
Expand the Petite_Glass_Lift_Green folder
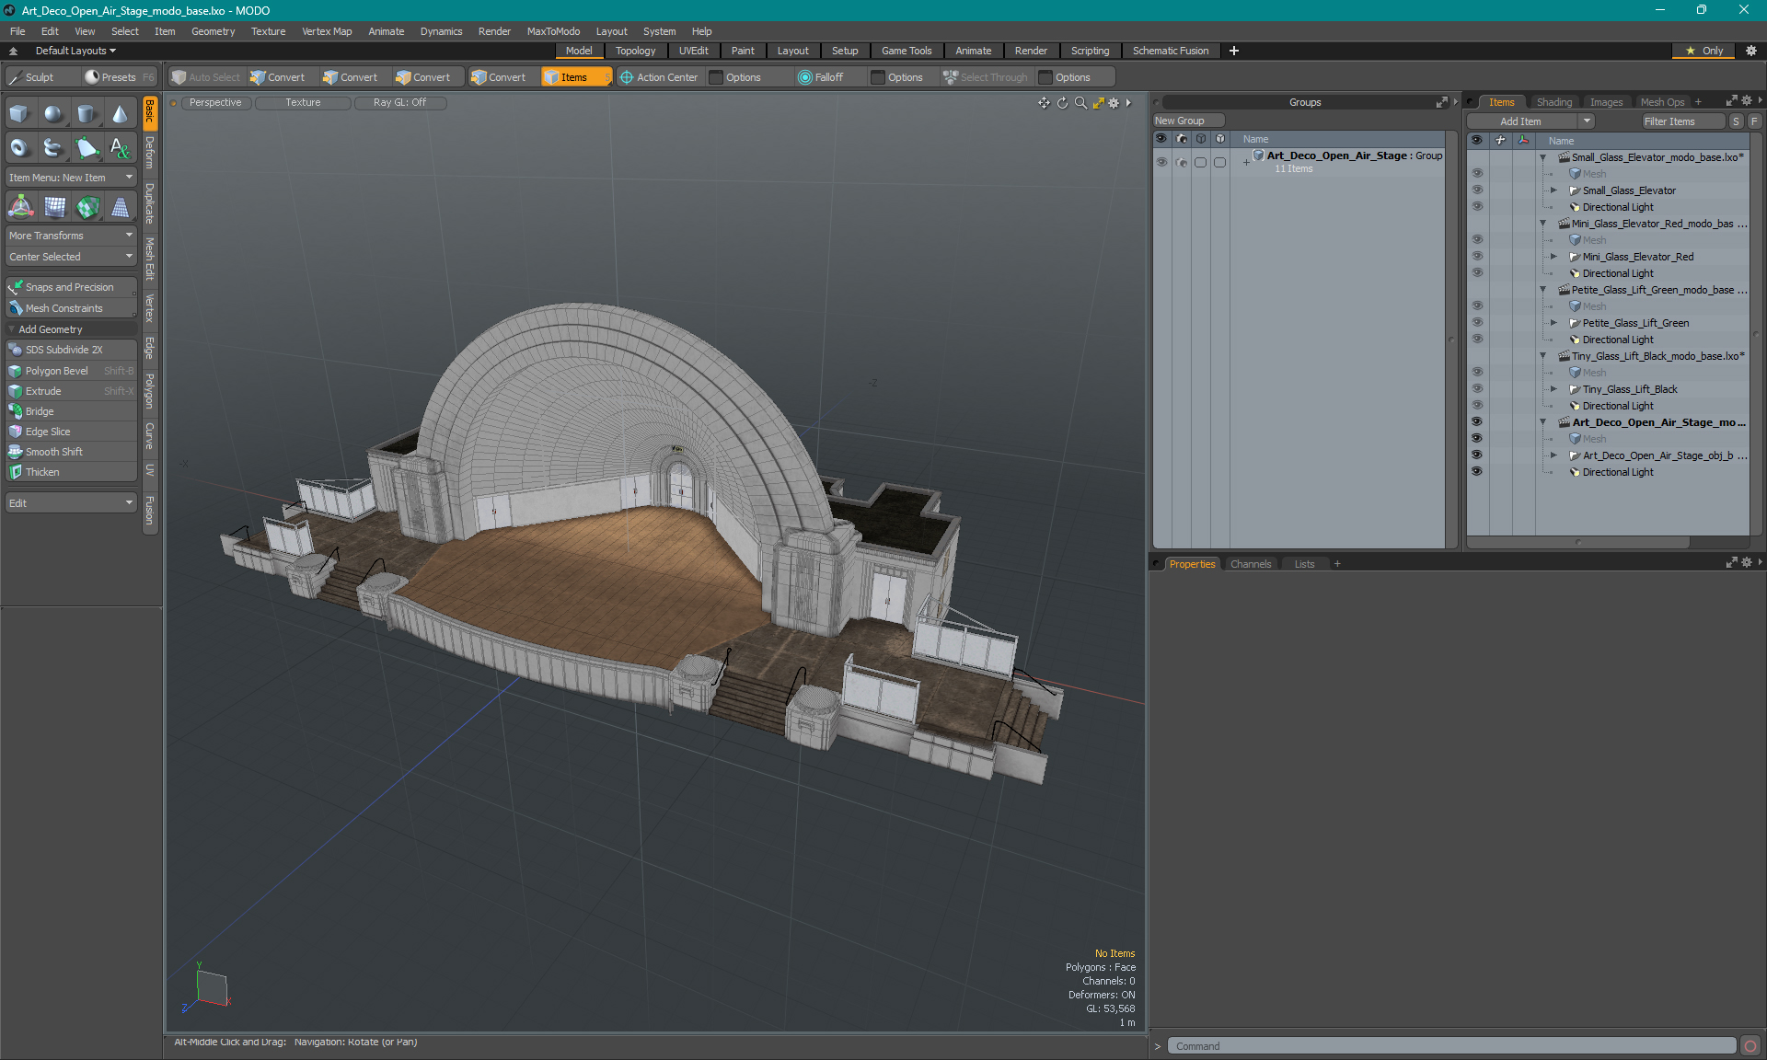pos(1554,323)
